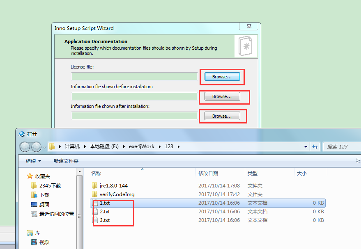This screenshot has height=249, width=361.
Task: Click Browse for the License file
Action: [x=222, y=77]
